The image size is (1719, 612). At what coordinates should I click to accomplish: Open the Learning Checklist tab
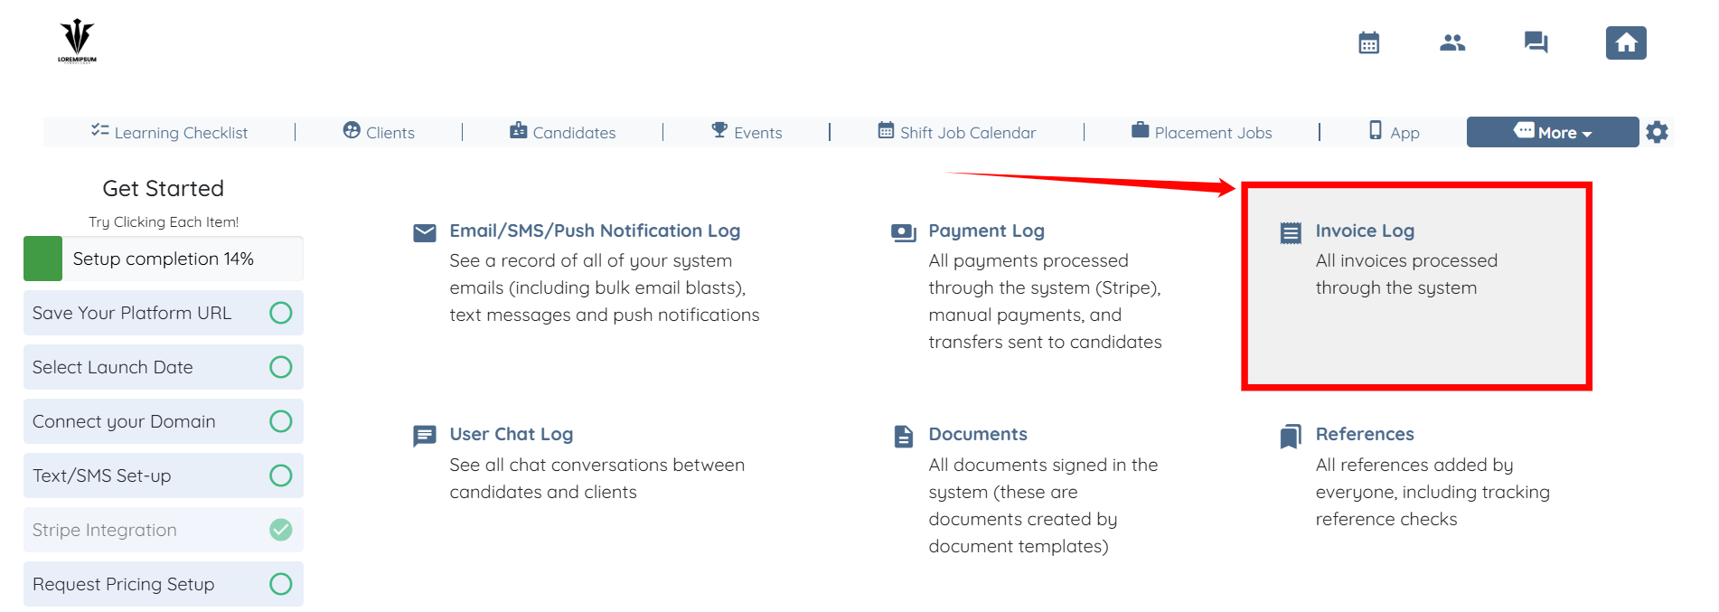169,132
